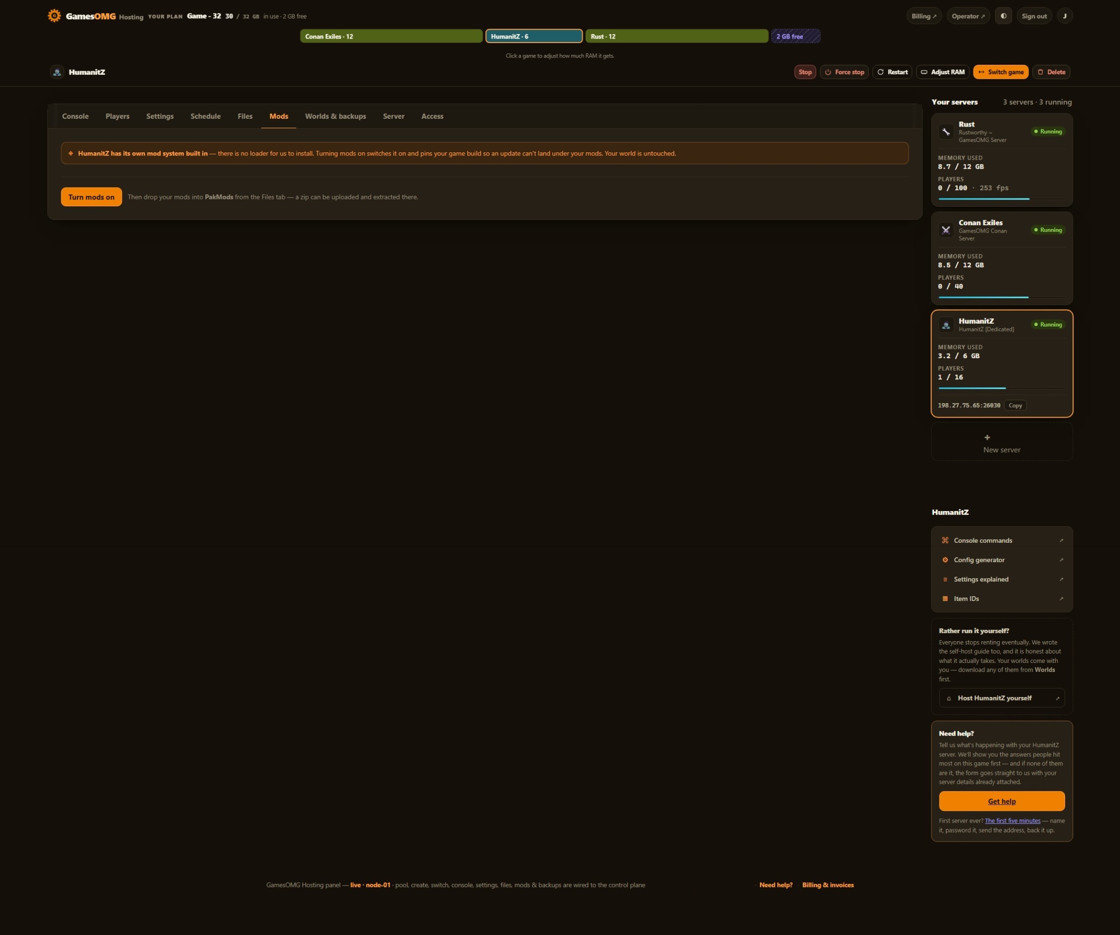
Task: Click Turn mods on button
Action: 91,197
